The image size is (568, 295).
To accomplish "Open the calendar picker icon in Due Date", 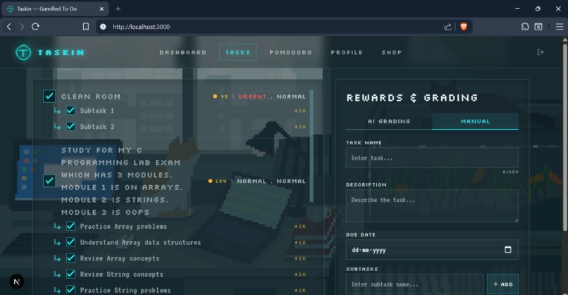I will (508, 249).
